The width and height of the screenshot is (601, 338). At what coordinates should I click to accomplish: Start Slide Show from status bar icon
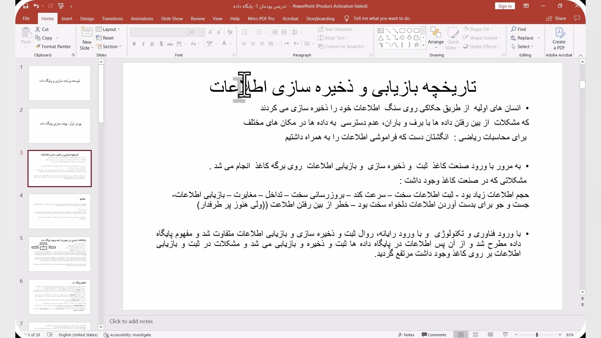click(505, 335)
